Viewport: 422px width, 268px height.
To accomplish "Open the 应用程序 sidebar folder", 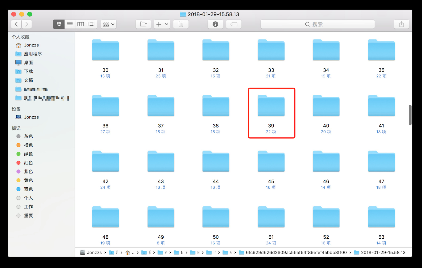I will pos(33,54).
